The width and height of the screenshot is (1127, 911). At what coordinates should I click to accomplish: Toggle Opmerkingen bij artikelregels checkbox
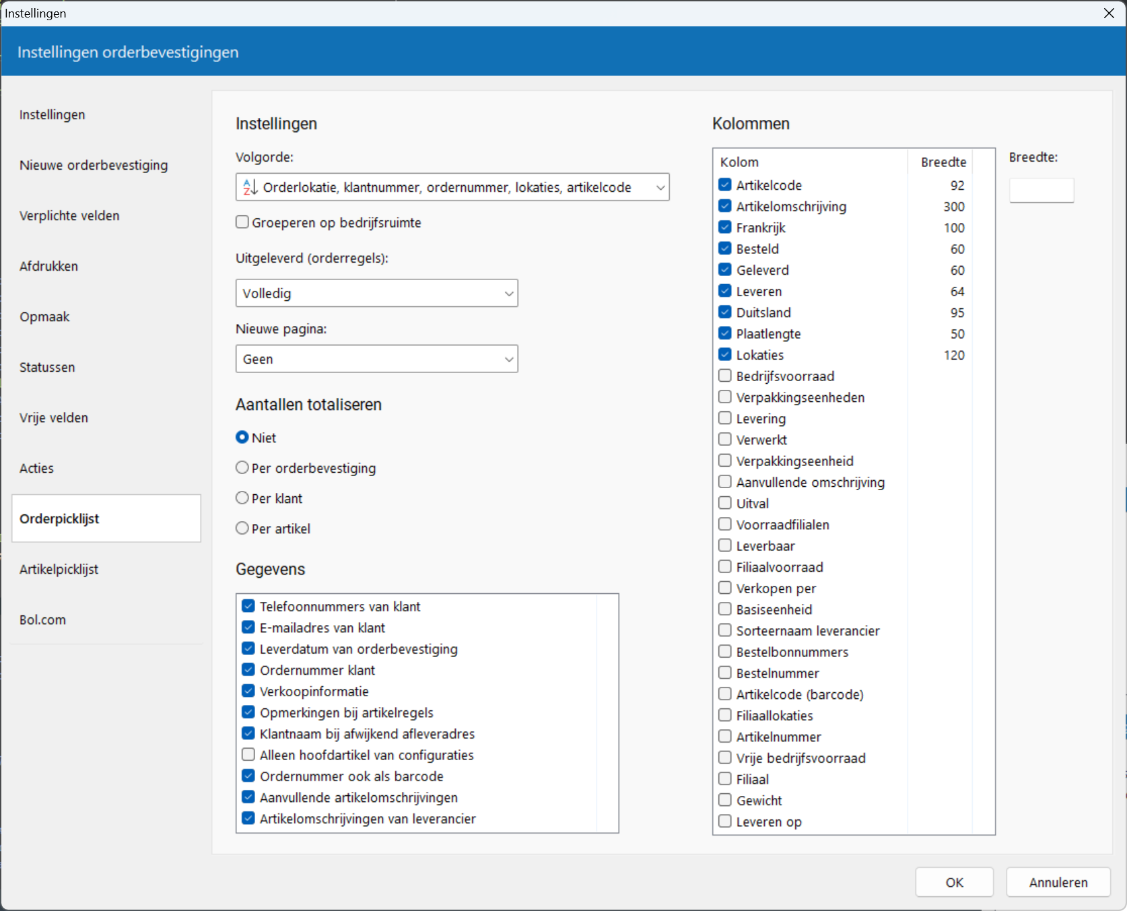[x=248, y=712]
